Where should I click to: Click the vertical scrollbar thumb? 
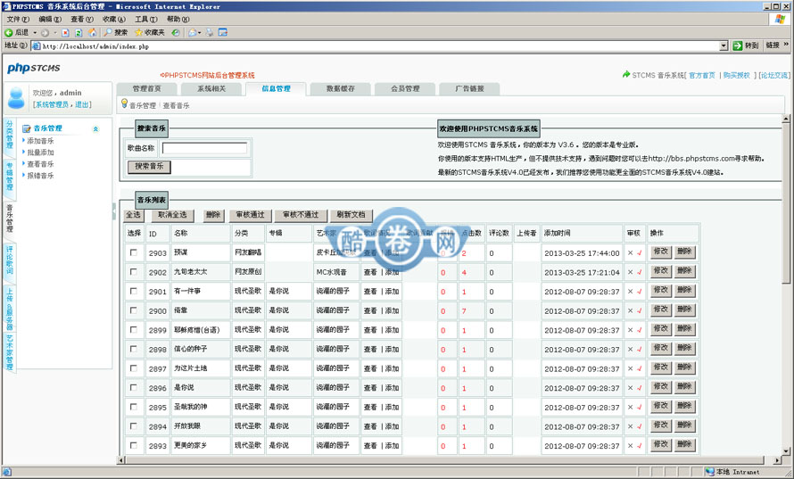(786, 203)
